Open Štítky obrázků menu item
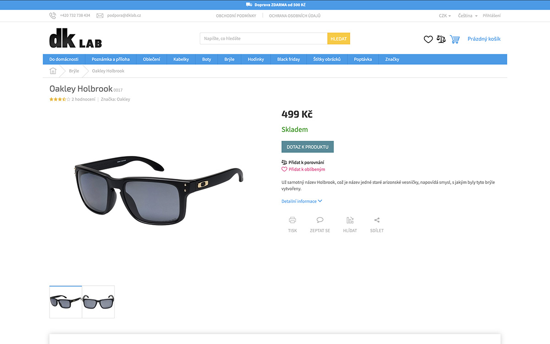Viewport: 550px width, 344px height. pos(327,59)
